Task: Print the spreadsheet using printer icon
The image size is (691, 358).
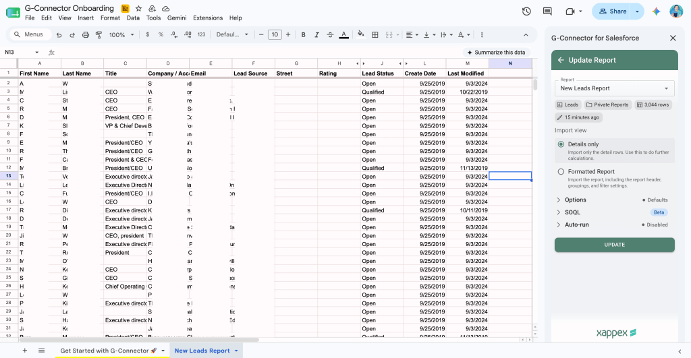Action: point(86,35)
